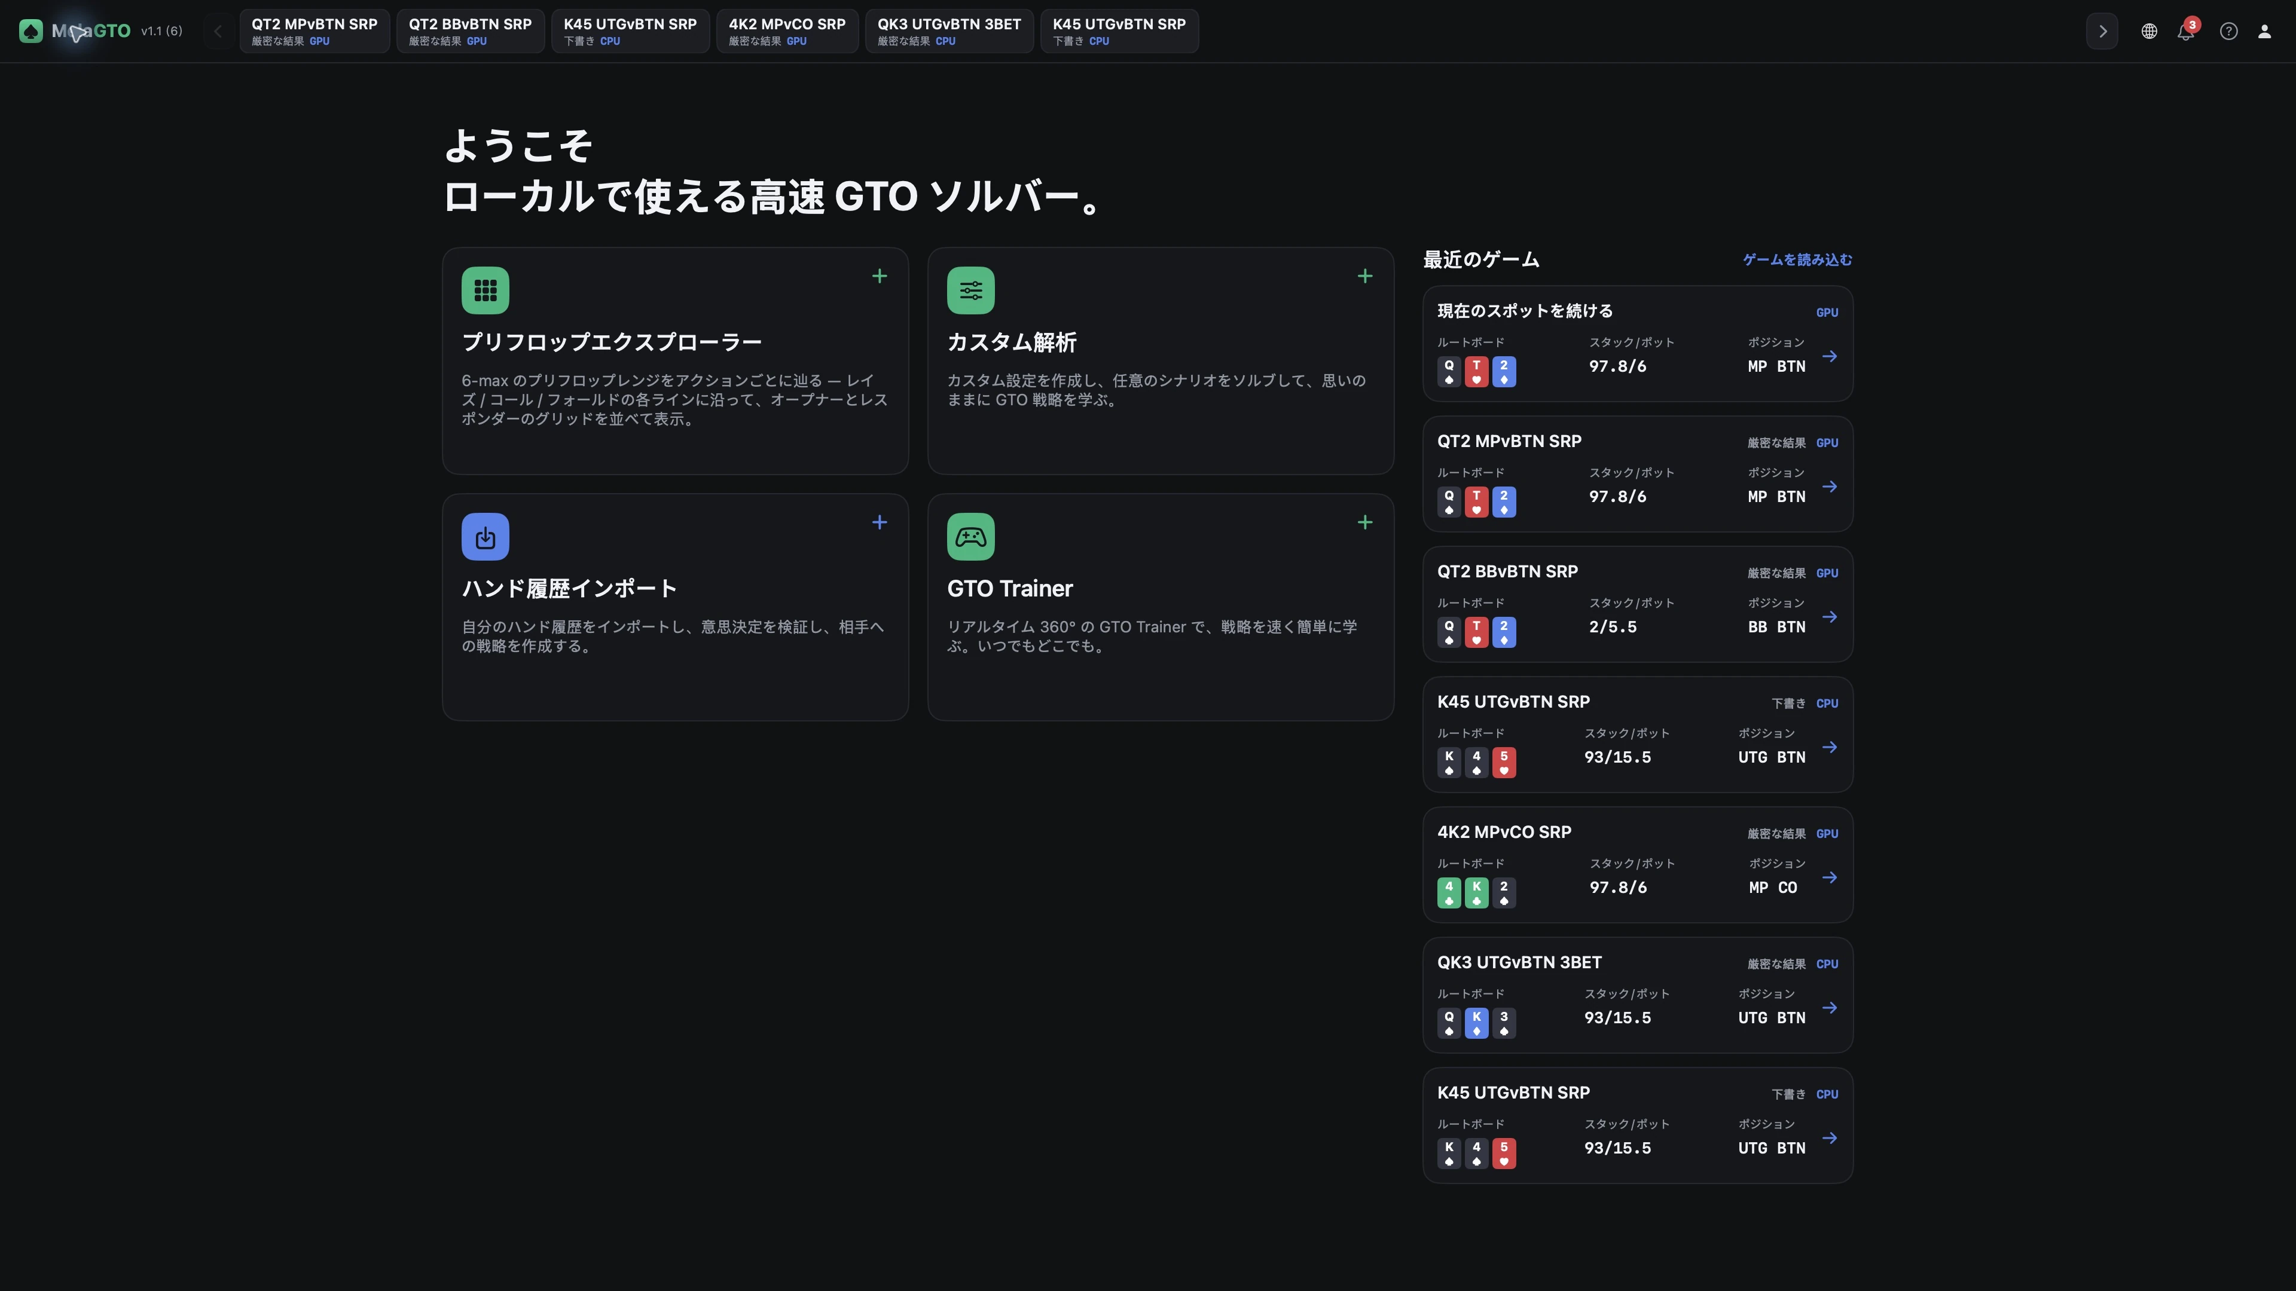Open プリフロップエクスプローラー card title

612,342
